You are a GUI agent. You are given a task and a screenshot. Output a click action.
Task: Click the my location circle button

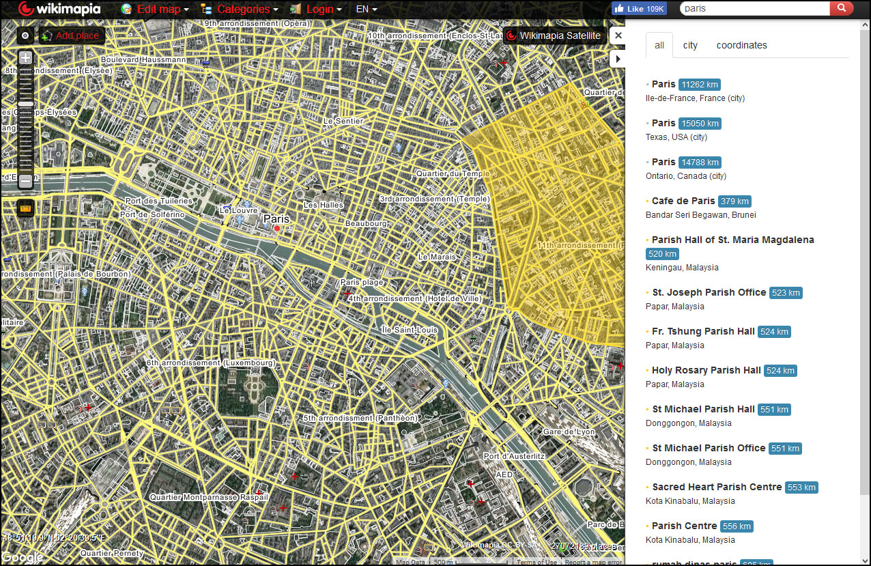(x=25, y=36)
